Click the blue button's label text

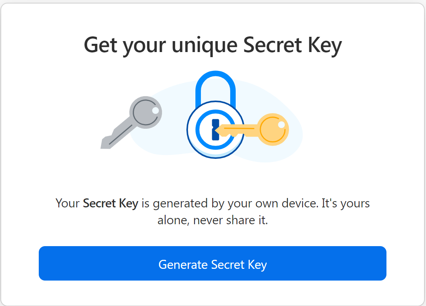click(213, 264)
